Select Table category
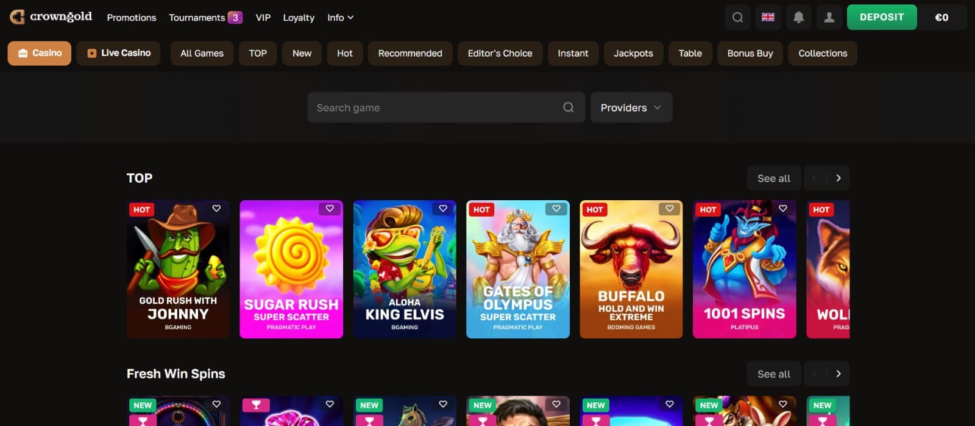 pyautogui.click(x=690, y=53)
